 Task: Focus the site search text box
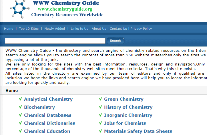[55, 41]
